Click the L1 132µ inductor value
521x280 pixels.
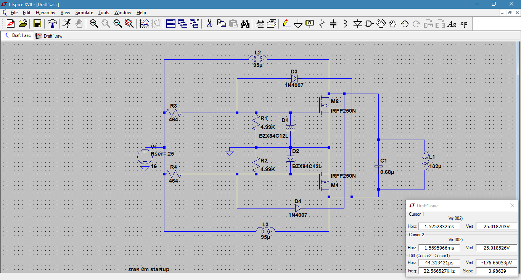tap(435, 166)
